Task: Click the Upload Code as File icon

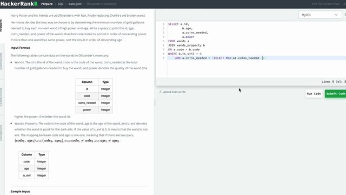Action: pyautogui.click(x=160, y=92)
